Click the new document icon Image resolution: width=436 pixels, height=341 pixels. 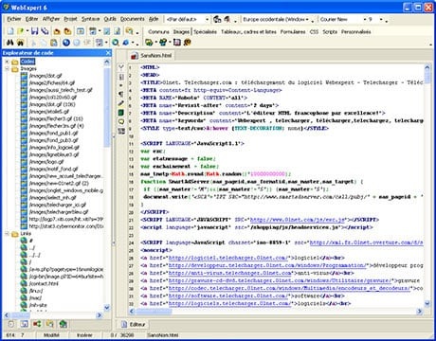pos(10,31)
